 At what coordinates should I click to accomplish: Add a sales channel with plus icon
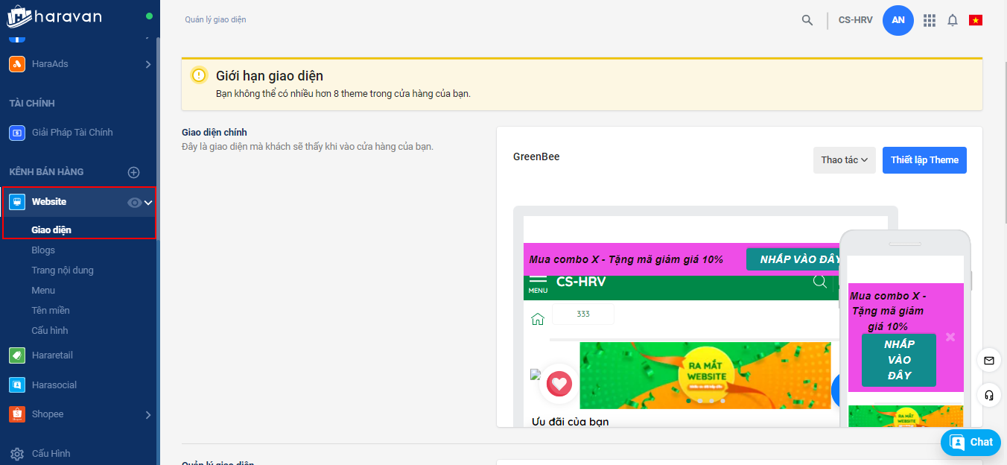pyautogui.click(x=134, y=172)
